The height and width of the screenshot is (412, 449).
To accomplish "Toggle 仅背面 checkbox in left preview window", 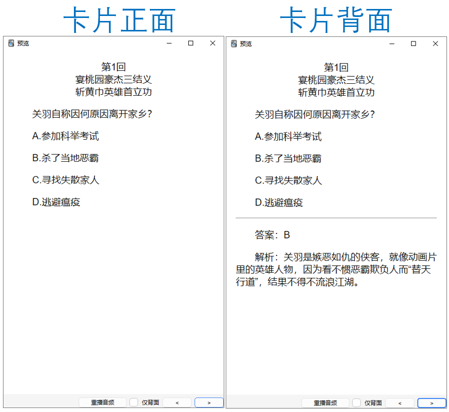I will click(x=134, y=403).
